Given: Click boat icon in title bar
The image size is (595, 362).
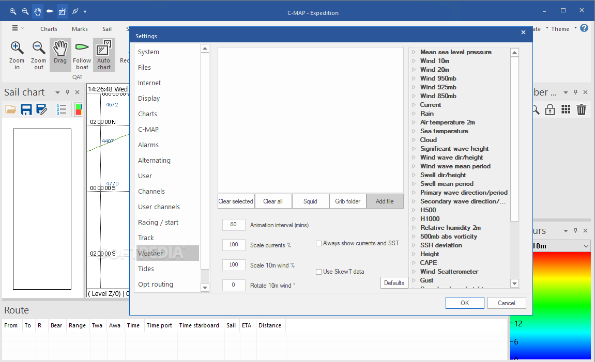Looking at the screenshot, I should 50,11.
